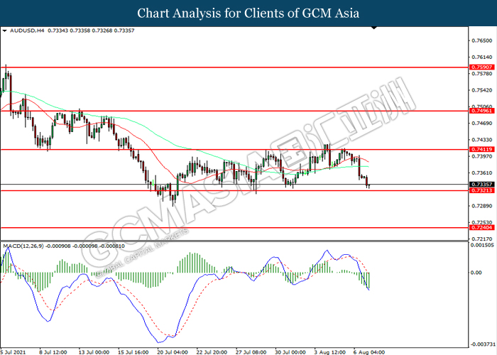Click the 20 Jul 04:00 time label
This screenshot has height=355, width=497.
(173, 352)
